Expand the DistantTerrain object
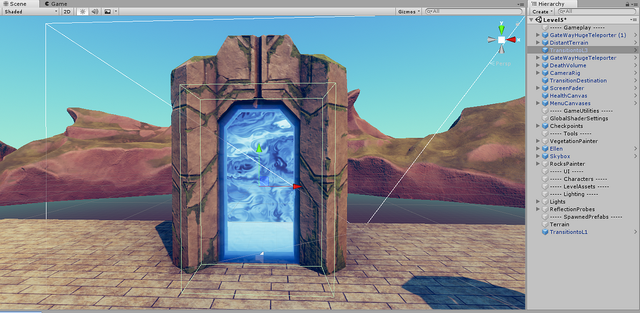Viewport: 640px width, 313px height. [538, 43]
